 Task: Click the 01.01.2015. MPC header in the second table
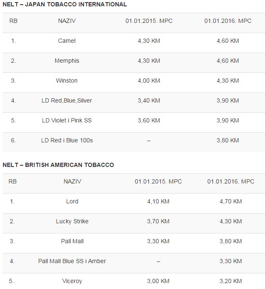click(158, 181)
